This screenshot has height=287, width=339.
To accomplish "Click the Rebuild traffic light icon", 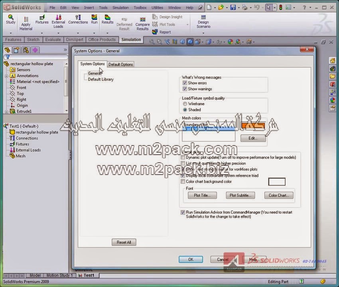I will [x=281, y=8].
